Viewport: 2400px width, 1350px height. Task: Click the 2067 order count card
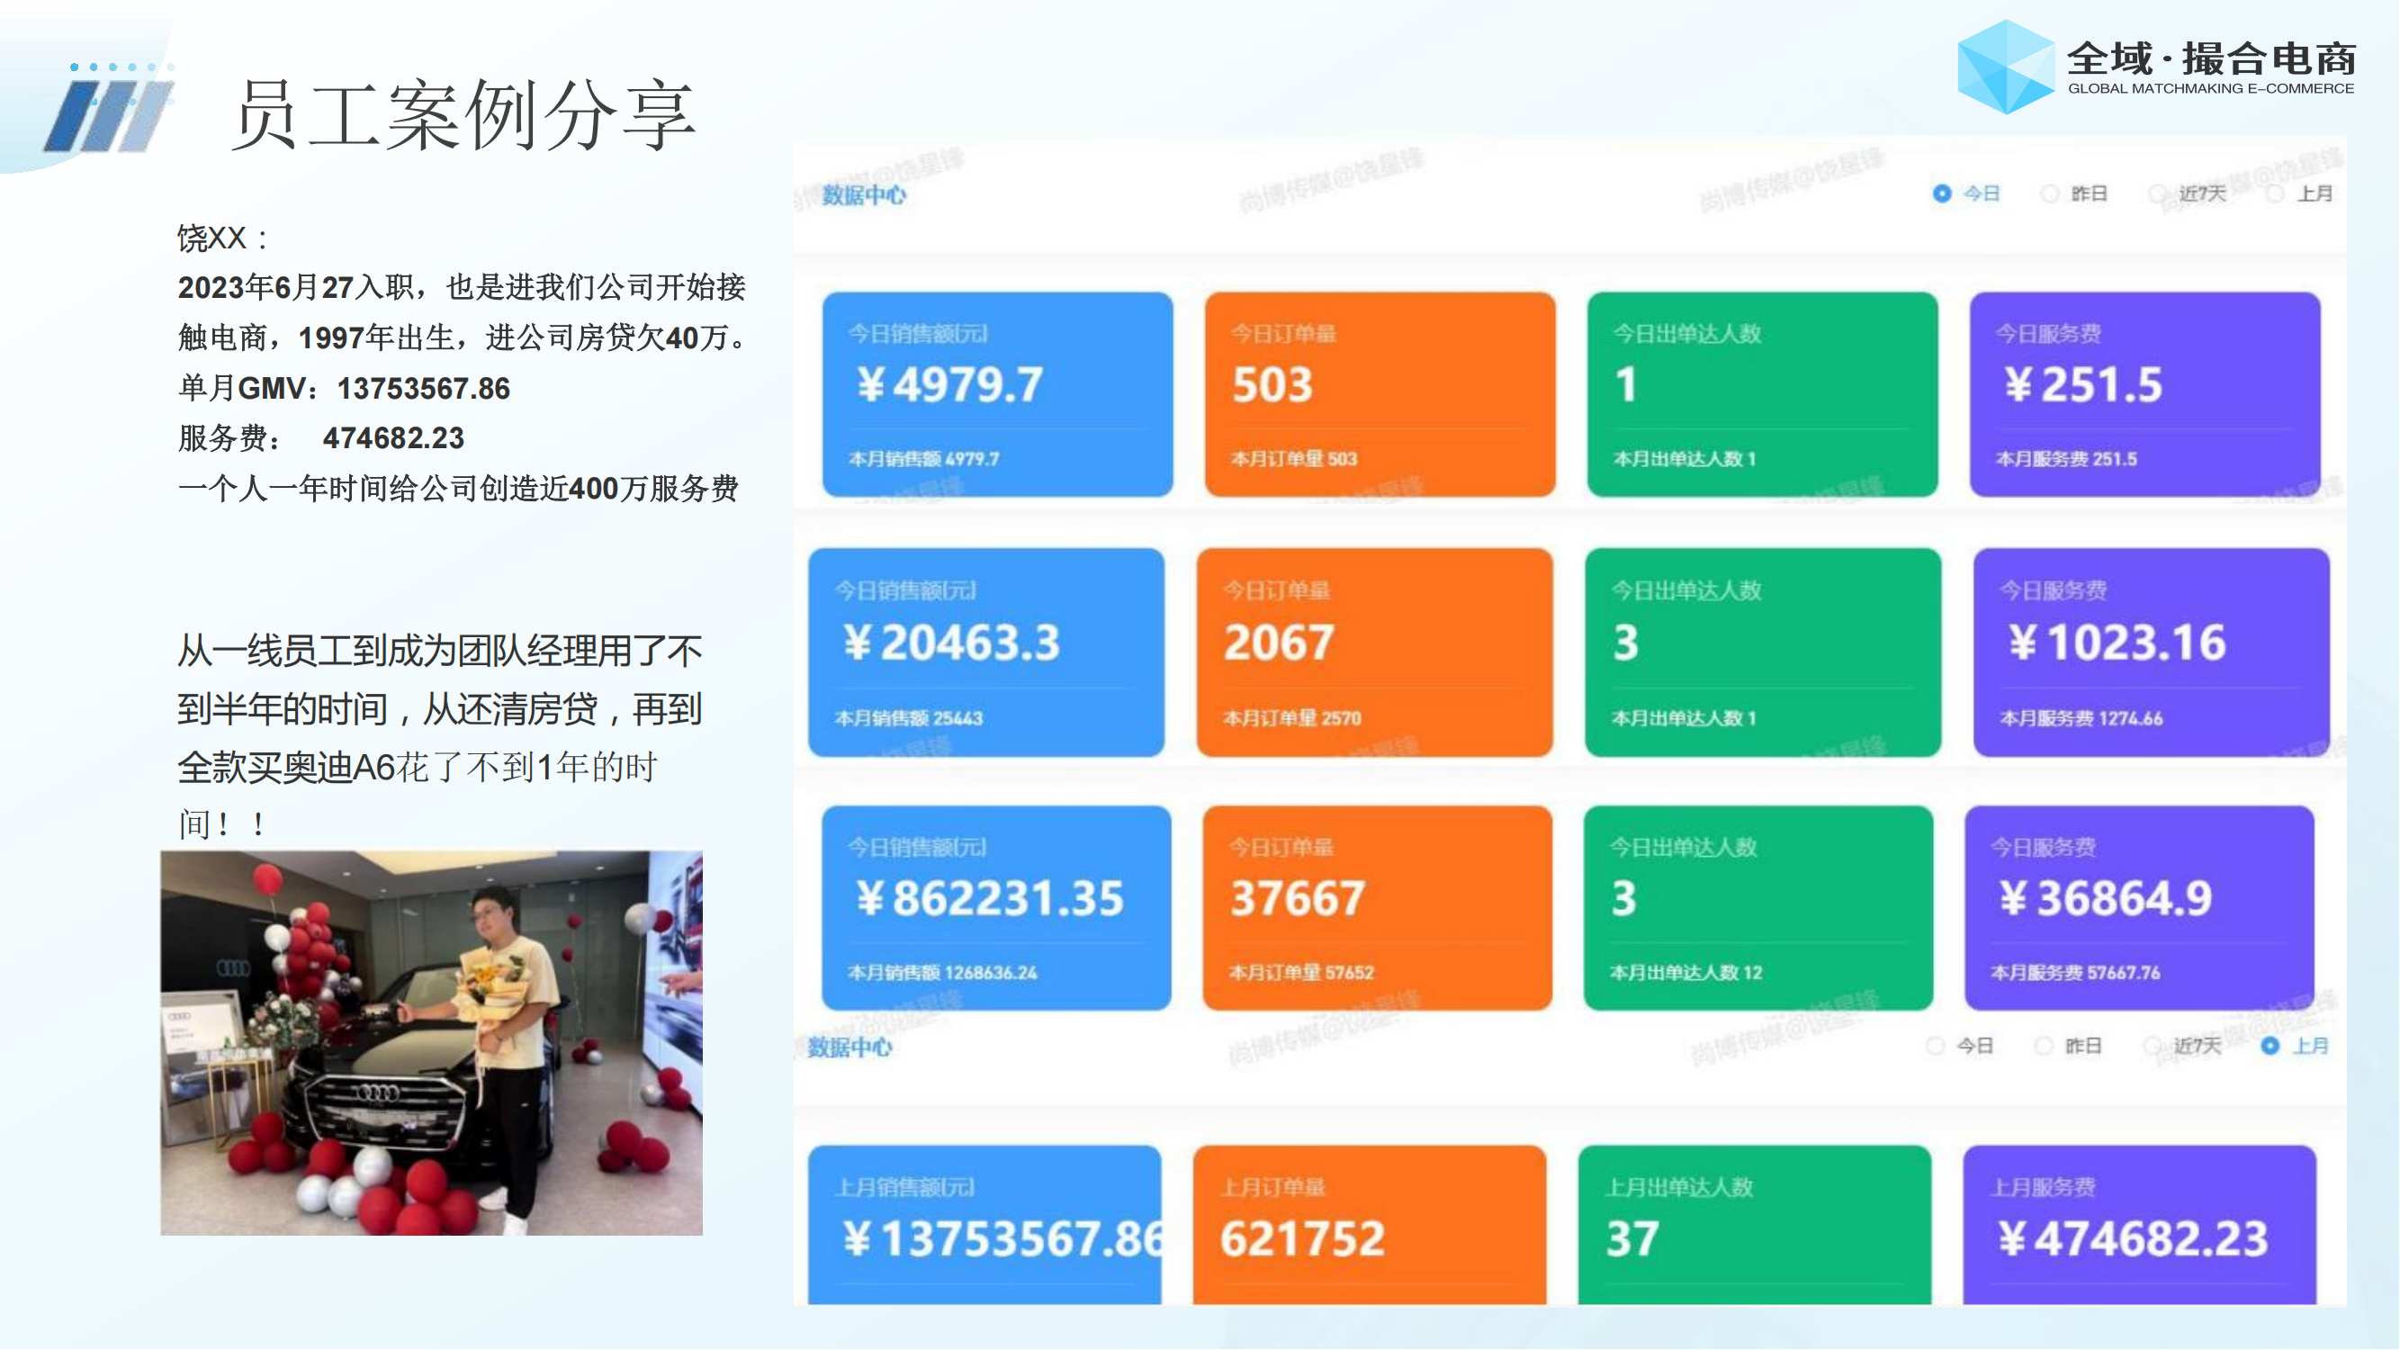click(1375, 652)
